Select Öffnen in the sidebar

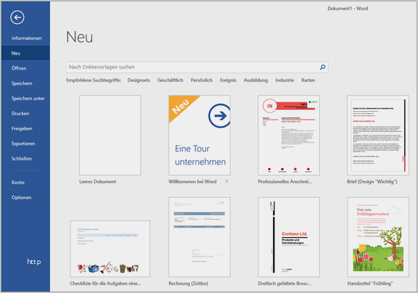(19, 68)
